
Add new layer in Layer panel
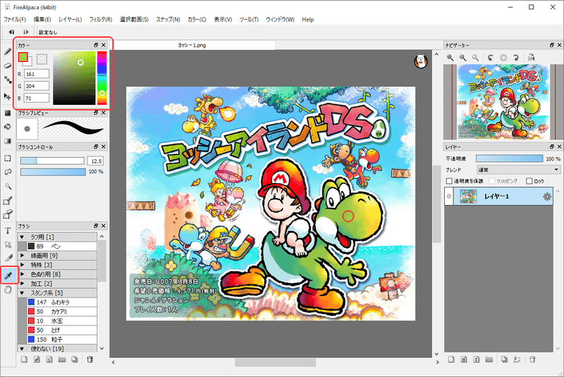coord(451,359)
